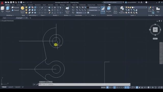Switch to the Start file tab
Image resolution: width=163 pixels, height=92 pixels.
point(5,18)
